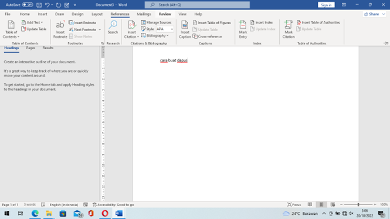Click Add Text in Table of Contents group

tap(32, 22)
